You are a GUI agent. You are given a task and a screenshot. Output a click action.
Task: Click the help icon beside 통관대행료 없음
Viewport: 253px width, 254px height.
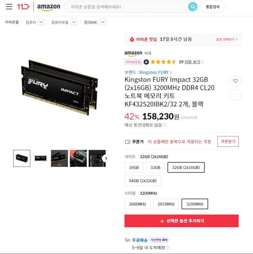[165, 125]
